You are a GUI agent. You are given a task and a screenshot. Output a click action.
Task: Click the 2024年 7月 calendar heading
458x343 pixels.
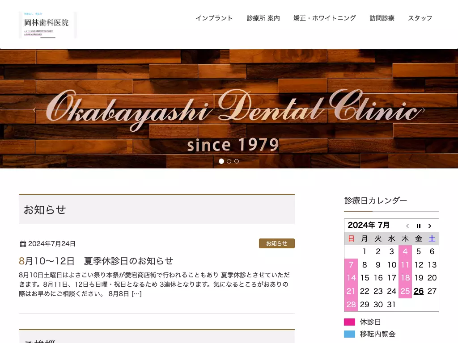pyautogui.click(x=369, y=225)
